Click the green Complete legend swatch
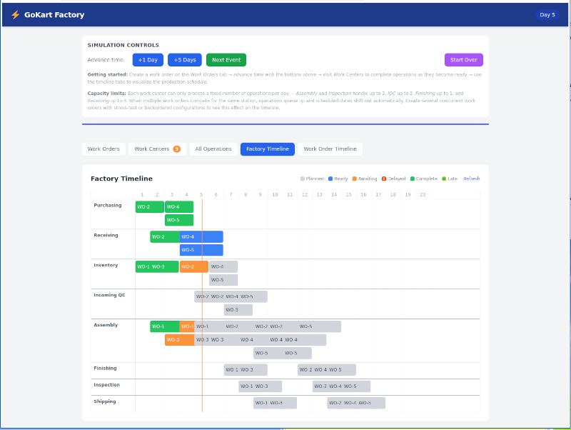 click(x=412, y=179)
